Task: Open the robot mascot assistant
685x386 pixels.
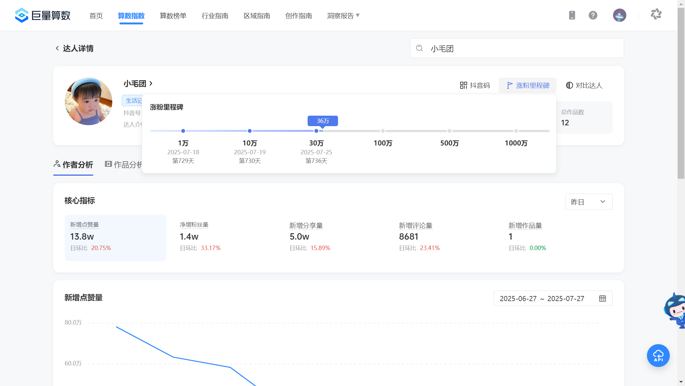Action: coord(675,311)
